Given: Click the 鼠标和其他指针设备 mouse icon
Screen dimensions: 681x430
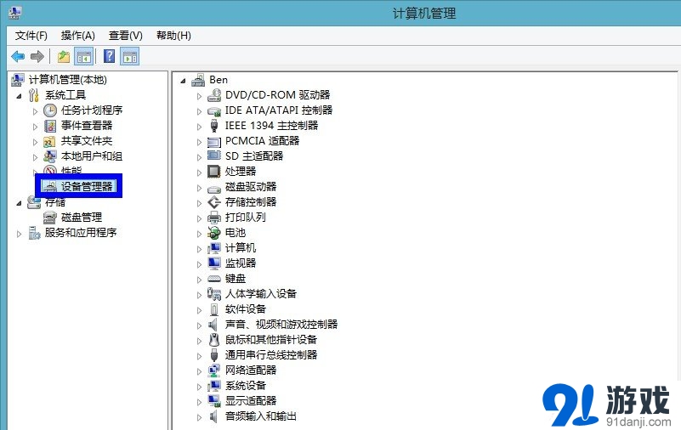Looking at the screenshot, I should pos(214,340).
